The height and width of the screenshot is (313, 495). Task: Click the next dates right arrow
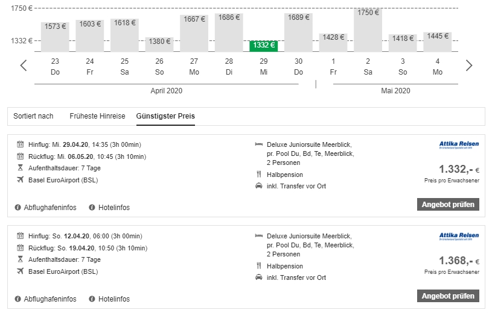469,66
